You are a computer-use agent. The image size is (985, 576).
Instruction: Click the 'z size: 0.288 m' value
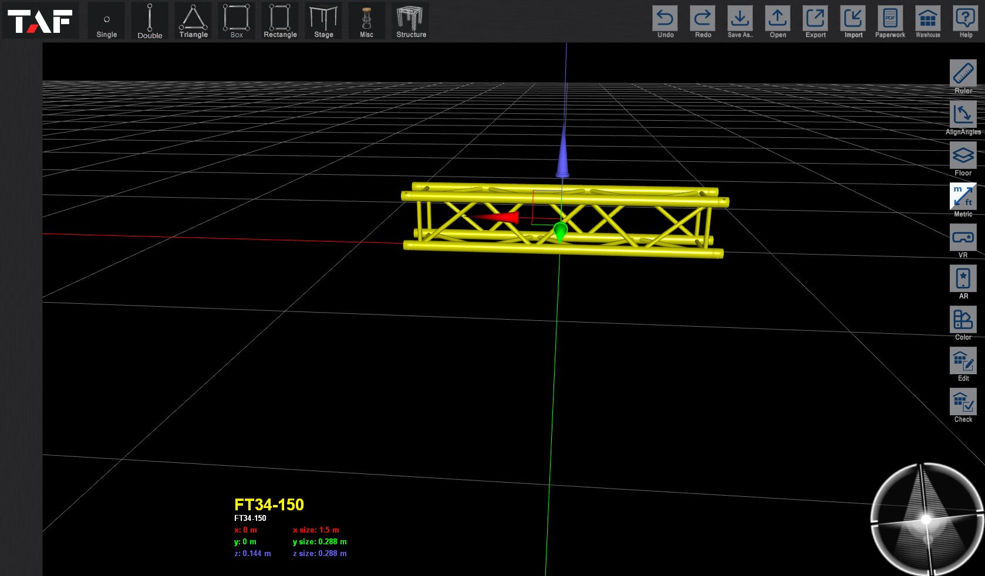[320, 553]
